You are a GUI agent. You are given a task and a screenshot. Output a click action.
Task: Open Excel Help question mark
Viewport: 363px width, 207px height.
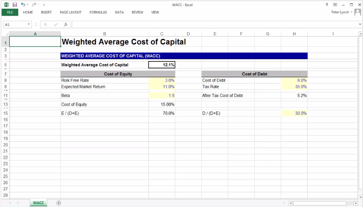tap(327, 5)
